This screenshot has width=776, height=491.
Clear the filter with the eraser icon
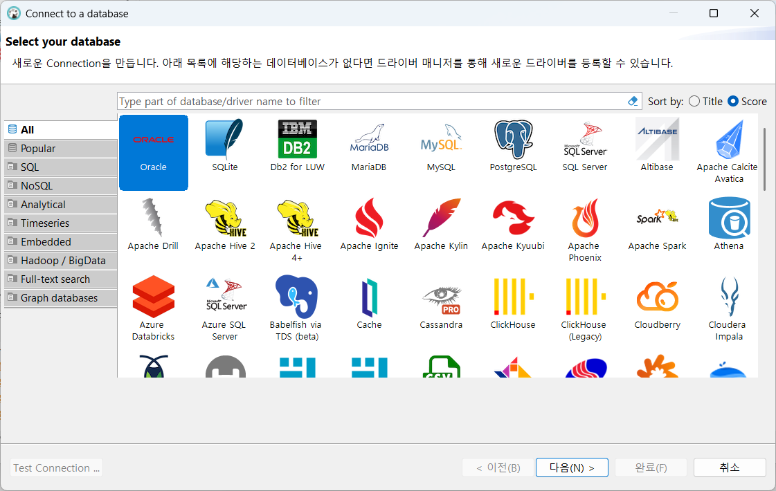point(633,102)
